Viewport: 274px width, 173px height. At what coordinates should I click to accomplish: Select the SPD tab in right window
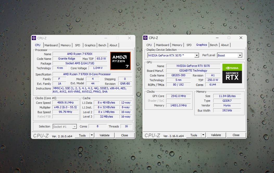click(x=189, y=45)
